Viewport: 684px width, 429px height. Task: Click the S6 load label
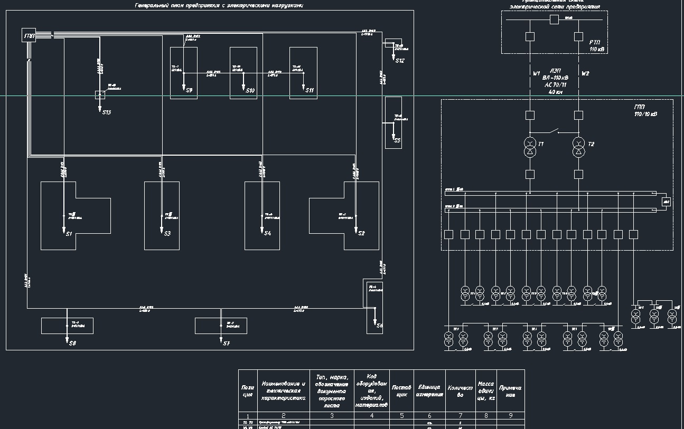click(x=379, y=326)
